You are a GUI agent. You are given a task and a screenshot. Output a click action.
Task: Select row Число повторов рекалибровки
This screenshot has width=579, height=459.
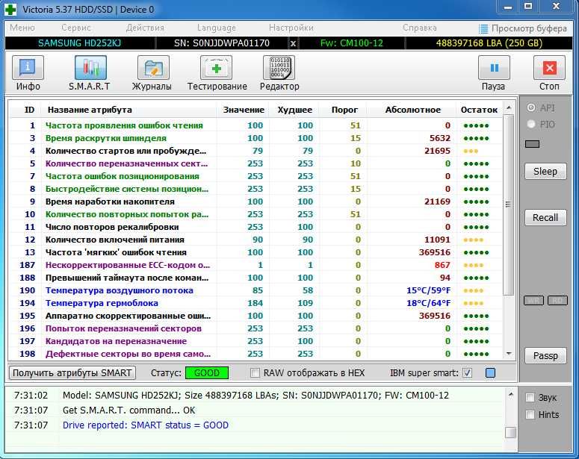[256, 227]
